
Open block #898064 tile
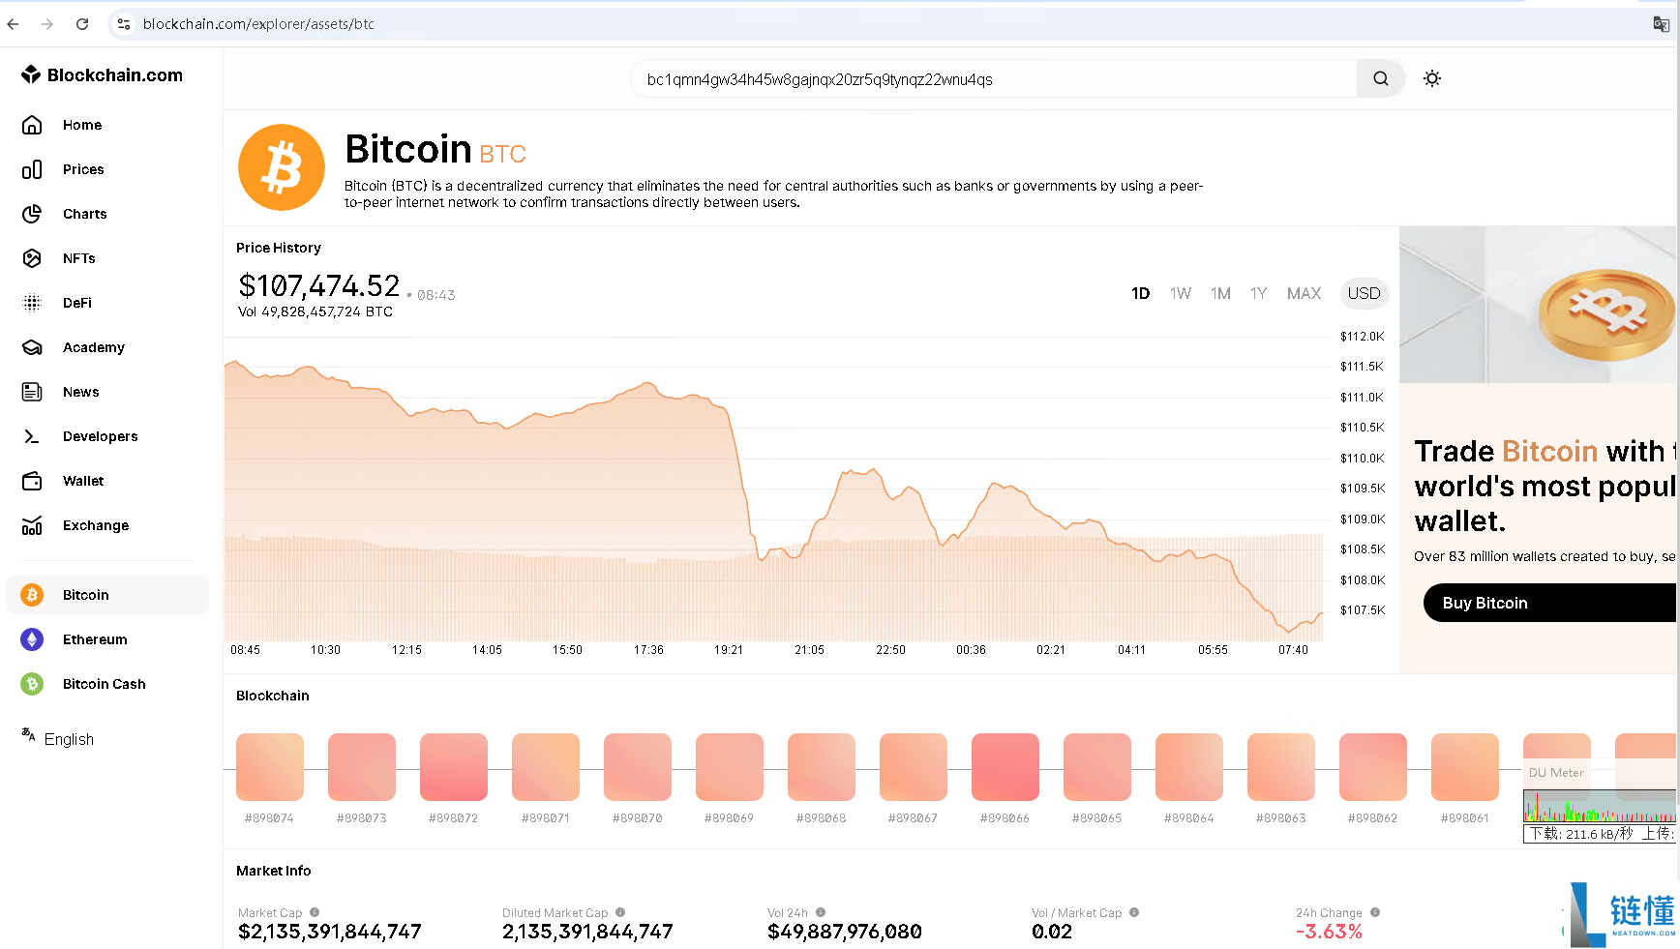[1189, 767]
